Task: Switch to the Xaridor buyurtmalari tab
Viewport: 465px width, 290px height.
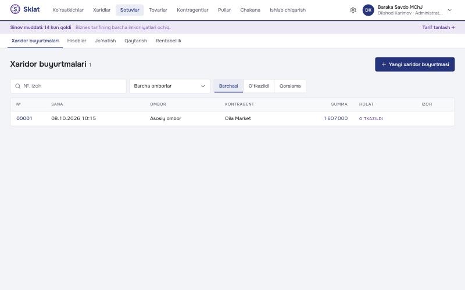Action: pyautogui.click(x=35, y=41)
